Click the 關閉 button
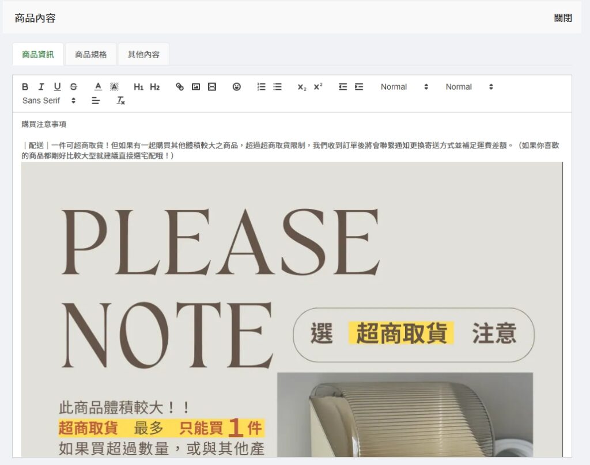Screen dimensions: 590x465 pyautogui.click(x=563, y=18)
